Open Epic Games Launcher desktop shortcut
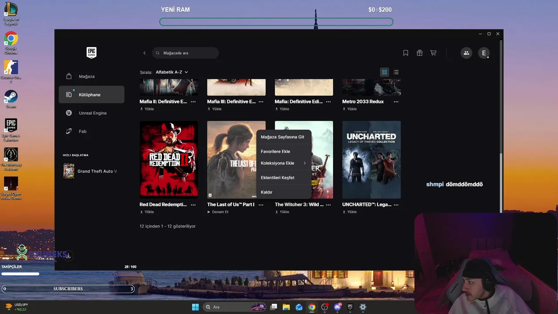This screenshot has width=558, height=314. tap(11, 130)
